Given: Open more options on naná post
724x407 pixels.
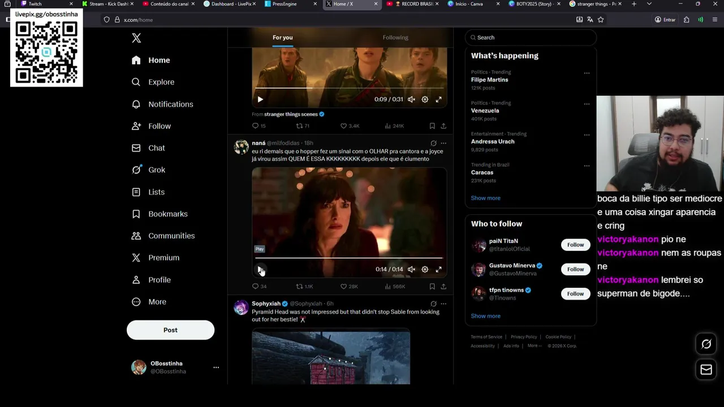Looking at the screenshot, I should (x=443, y=143).
